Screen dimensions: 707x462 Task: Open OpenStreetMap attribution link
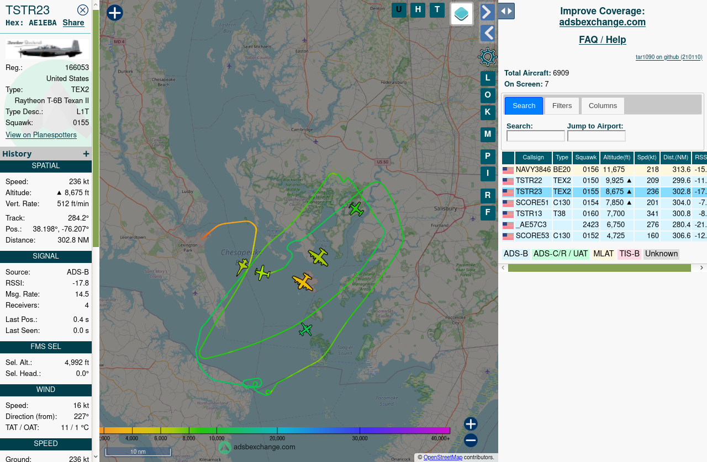pyautogui.click(x=443, y=458)
